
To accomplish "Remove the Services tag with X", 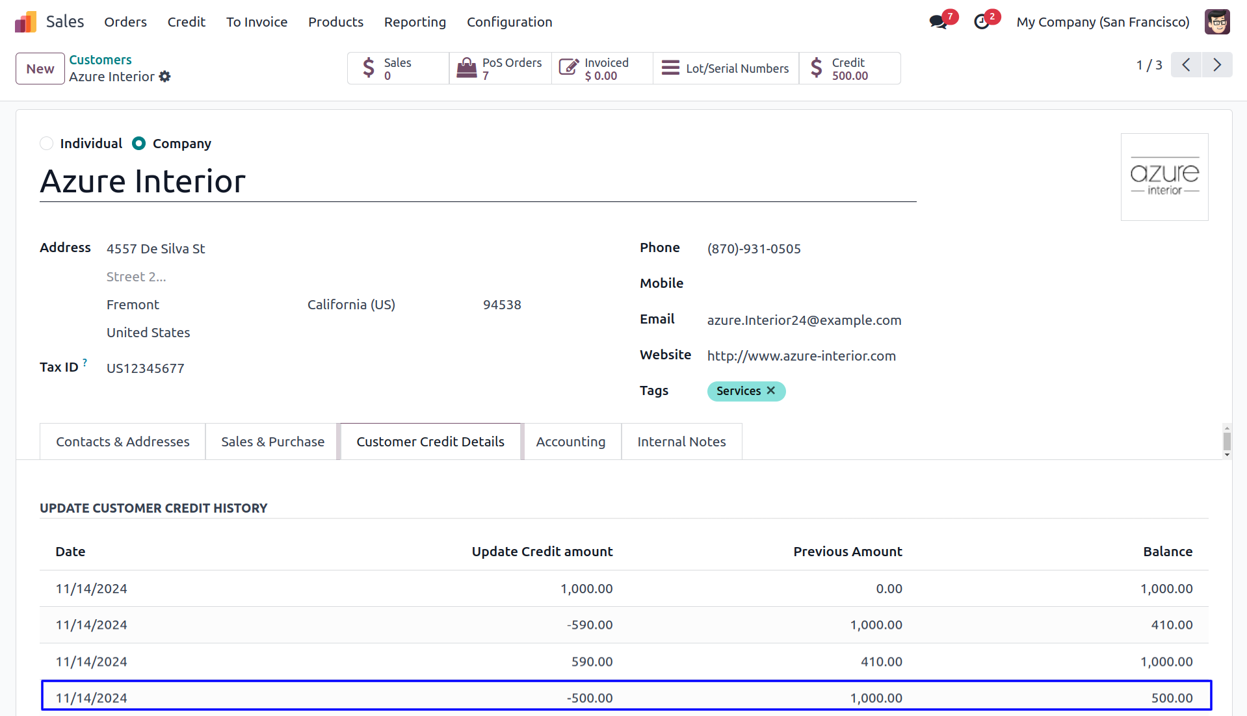I will (771, 390).
